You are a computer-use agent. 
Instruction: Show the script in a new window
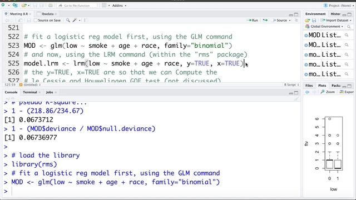click(20, 21)
